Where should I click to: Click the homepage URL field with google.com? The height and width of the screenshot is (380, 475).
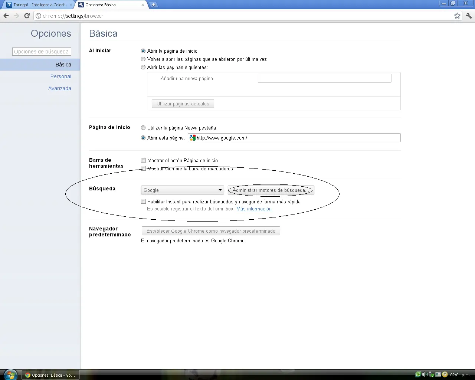click(294, 138)
